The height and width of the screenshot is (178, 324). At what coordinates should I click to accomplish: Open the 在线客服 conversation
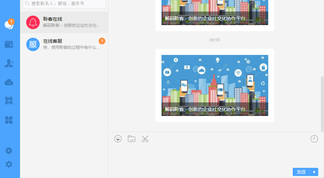click(x=64, y=44)
